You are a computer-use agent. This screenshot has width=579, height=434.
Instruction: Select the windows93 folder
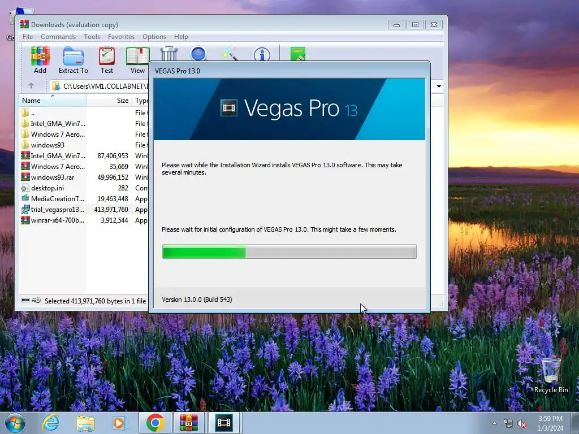pyautogui.click(x=84, y=145)
